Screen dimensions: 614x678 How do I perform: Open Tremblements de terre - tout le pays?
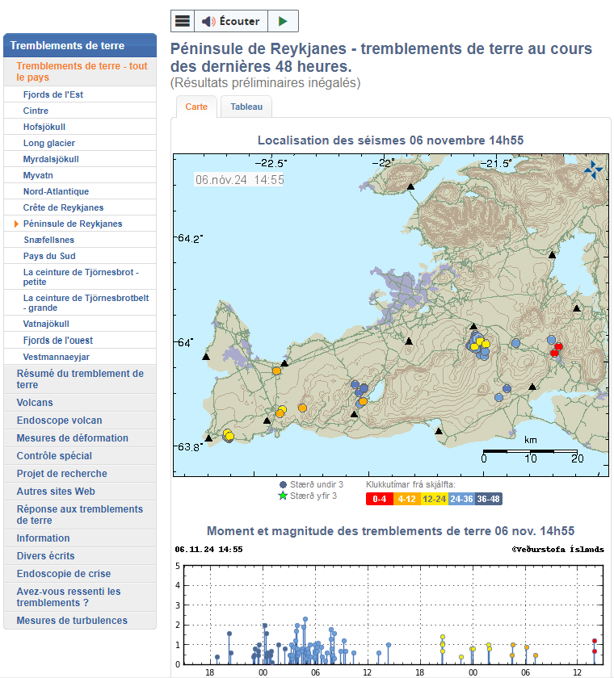pyautogui.click(x=81, y=72)
